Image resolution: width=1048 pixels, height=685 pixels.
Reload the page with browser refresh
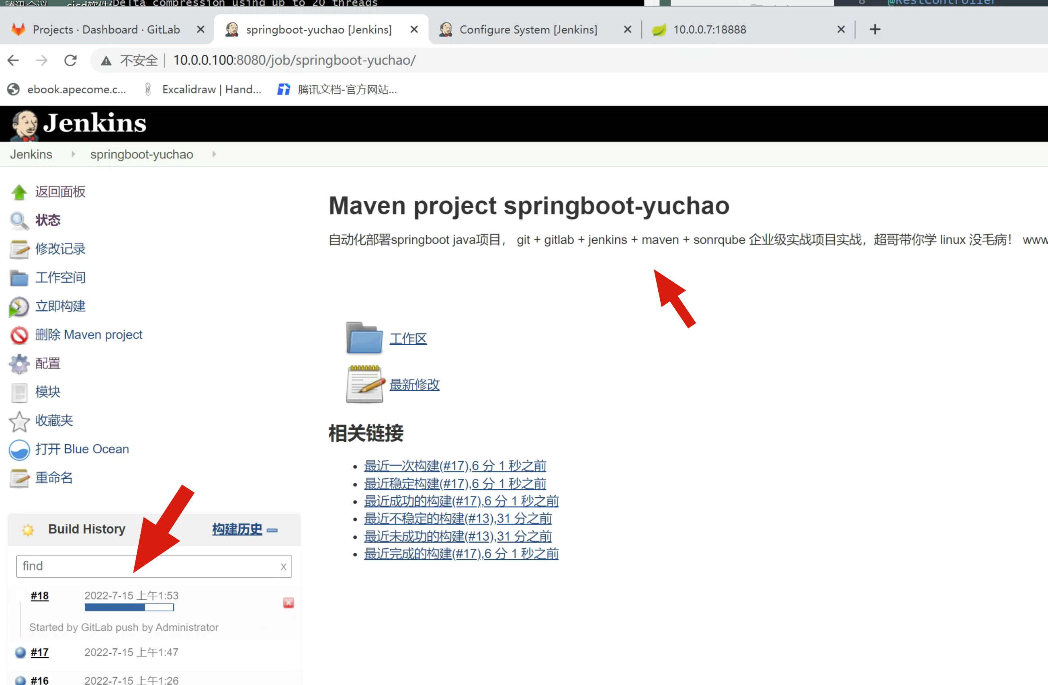pyautogui.click(x=70, y=60)
